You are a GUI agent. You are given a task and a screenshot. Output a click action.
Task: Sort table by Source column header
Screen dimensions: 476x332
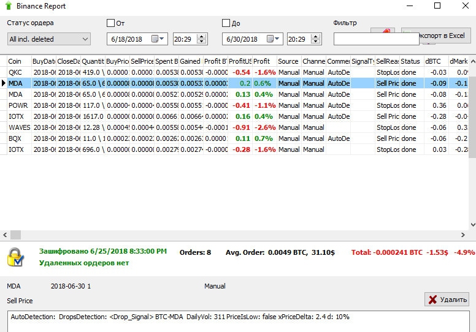coord(290,61)
